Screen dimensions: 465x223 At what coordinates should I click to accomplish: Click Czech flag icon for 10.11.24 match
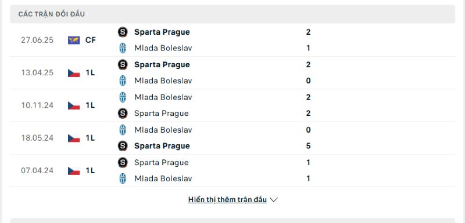coord(74,105)
